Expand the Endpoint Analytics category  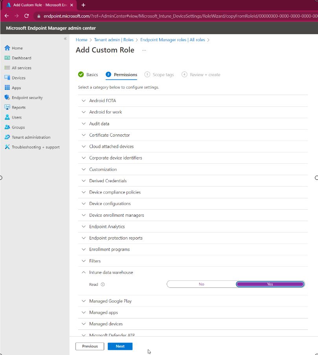(193, 227)
